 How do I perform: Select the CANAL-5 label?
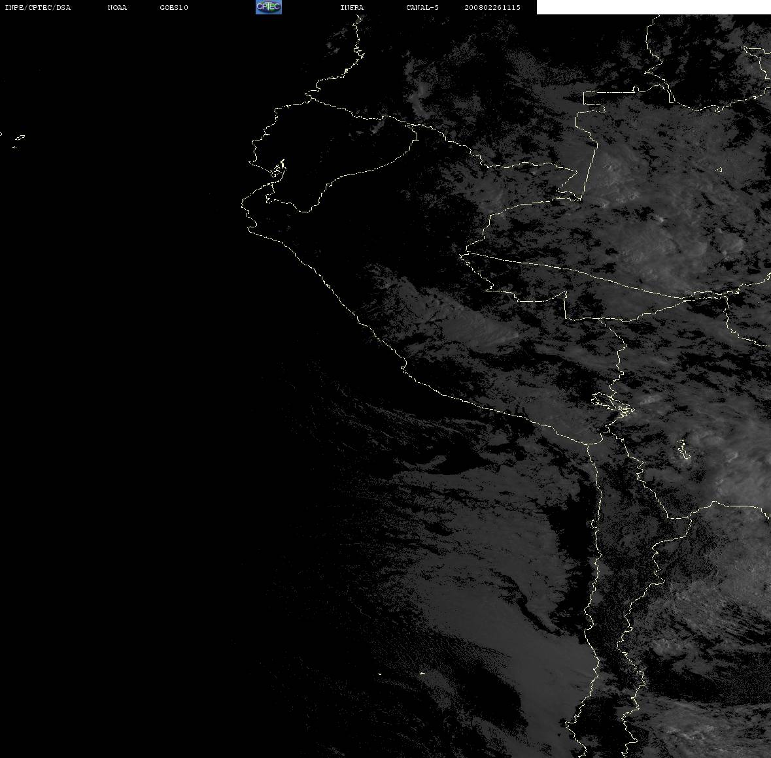422,7
